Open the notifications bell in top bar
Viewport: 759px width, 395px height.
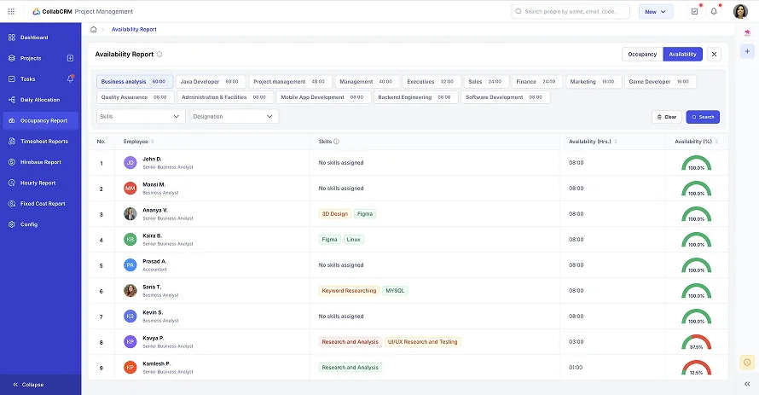point(714,12)
